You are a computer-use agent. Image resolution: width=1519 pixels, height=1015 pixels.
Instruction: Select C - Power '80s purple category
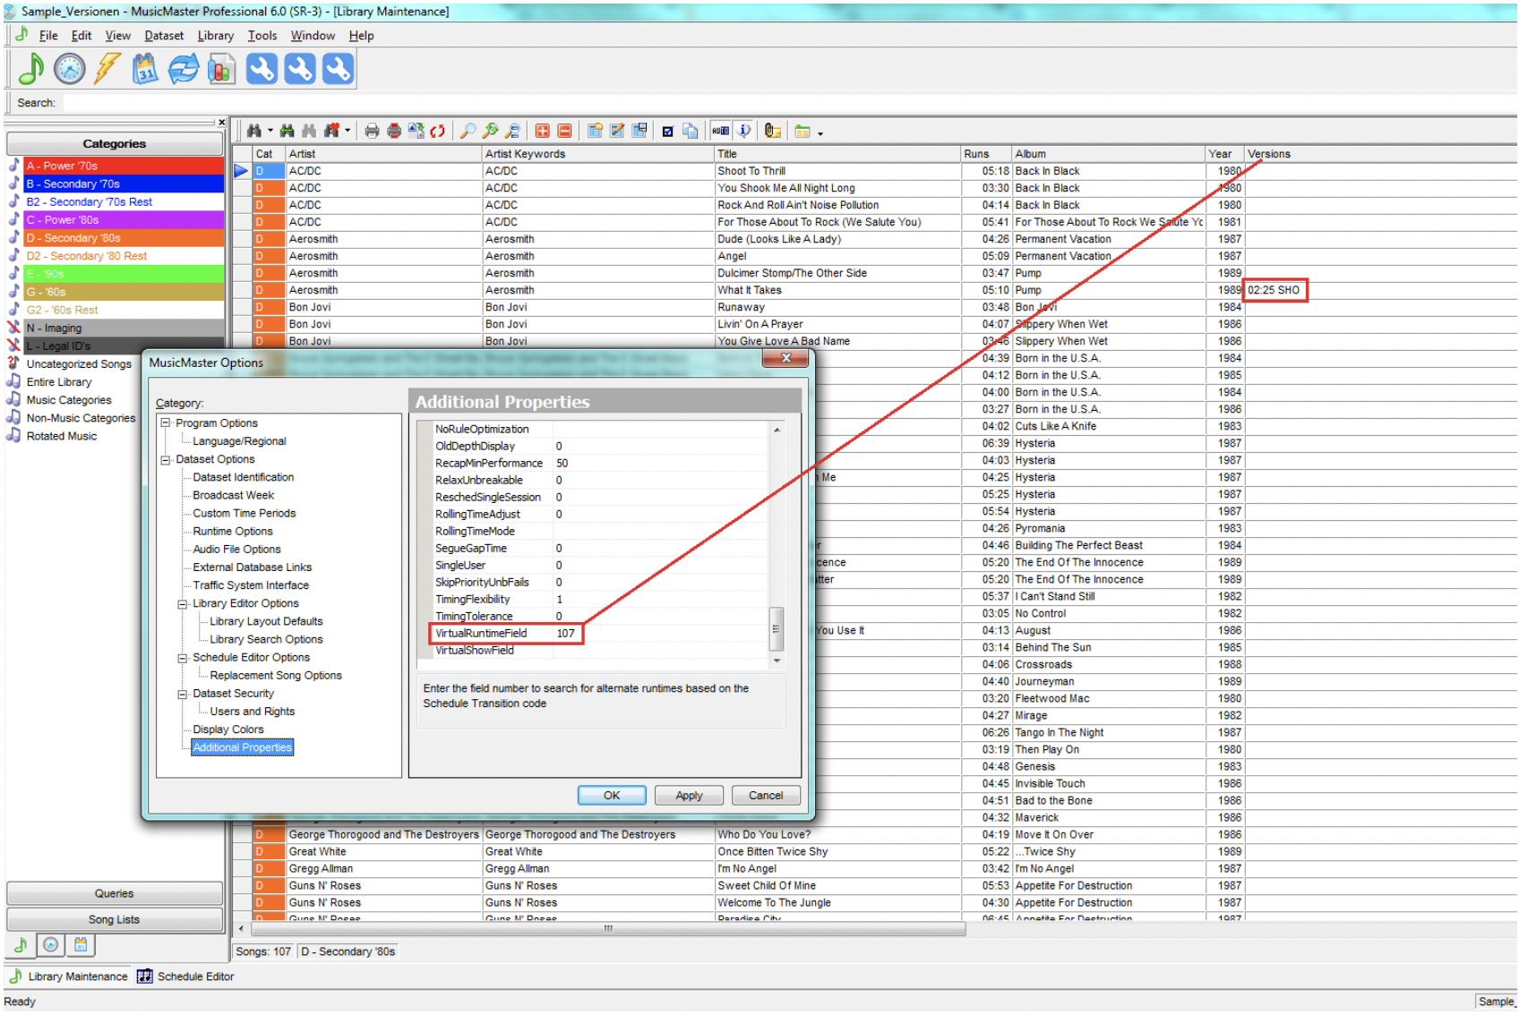click(x=124, y=220)
